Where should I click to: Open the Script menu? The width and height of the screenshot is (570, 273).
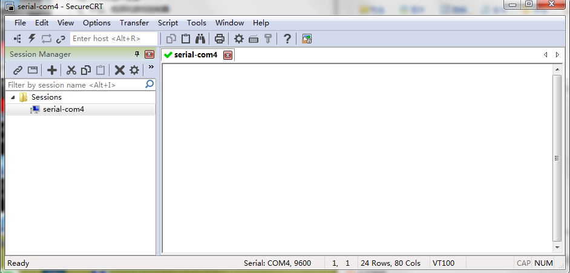coord(168,23)
